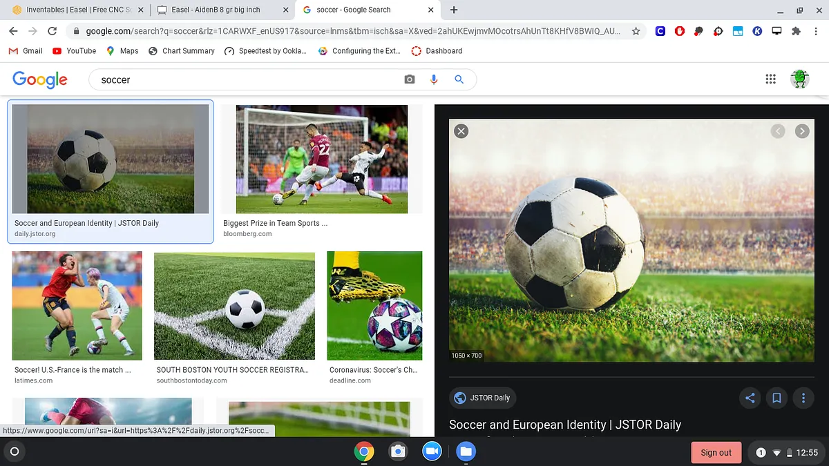Viewport: 829px width, 466px height.
Task: Save image using the bookmark icon
Action: coord(776,398)
